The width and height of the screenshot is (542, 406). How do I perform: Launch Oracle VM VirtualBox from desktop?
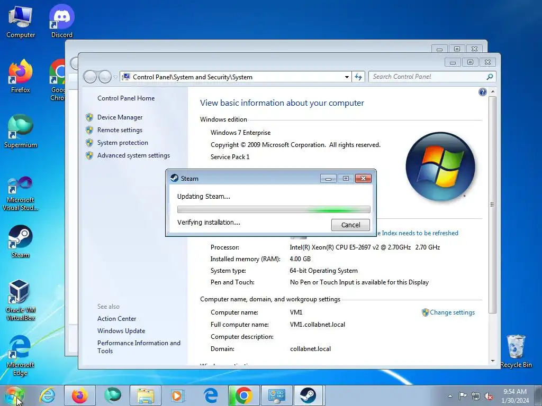(21, 300)
